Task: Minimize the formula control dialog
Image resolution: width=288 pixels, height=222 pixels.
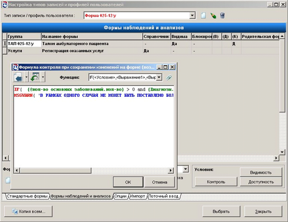Action: 159,67
